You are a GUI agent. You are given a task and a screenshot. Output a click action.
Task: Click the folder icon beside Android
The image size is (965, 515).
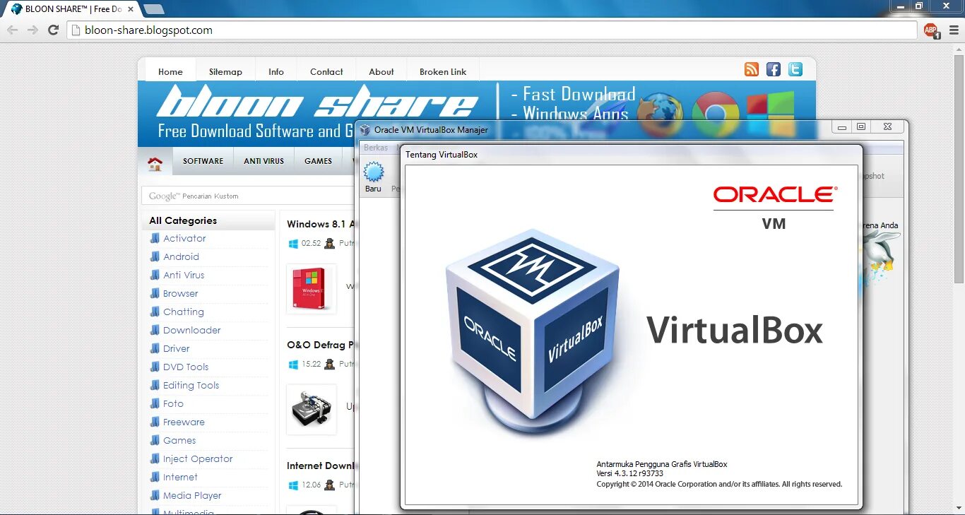(155, 256)
